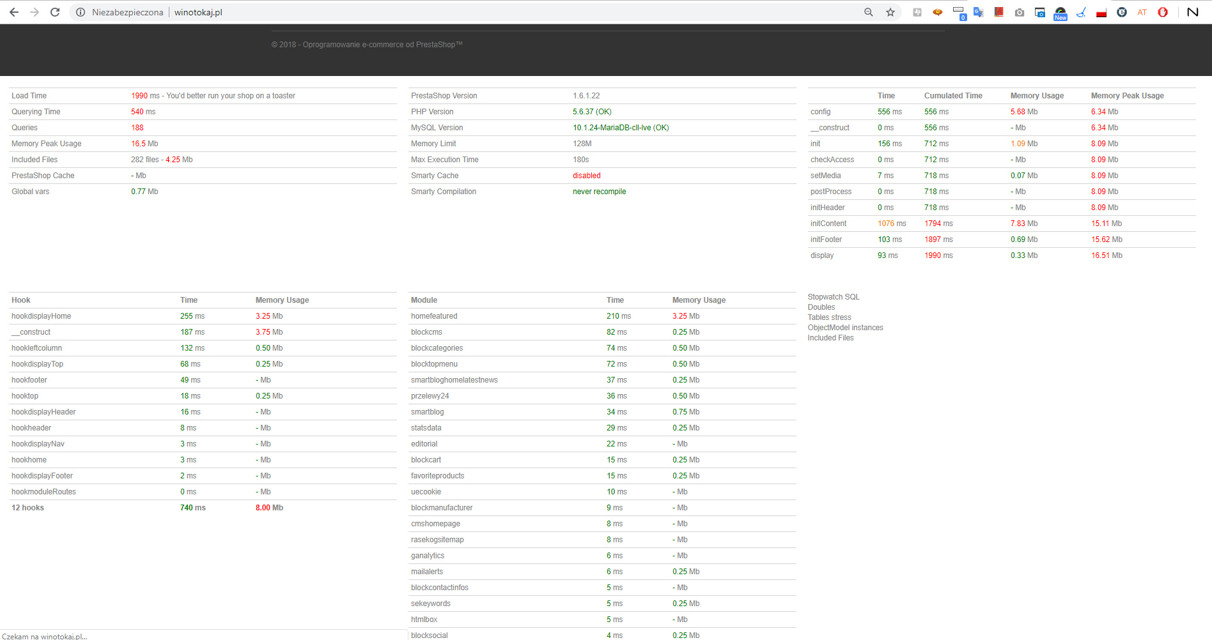Click the 'homefeatured' module row
The image size is (1212, 640).
[x=602, y=316]
